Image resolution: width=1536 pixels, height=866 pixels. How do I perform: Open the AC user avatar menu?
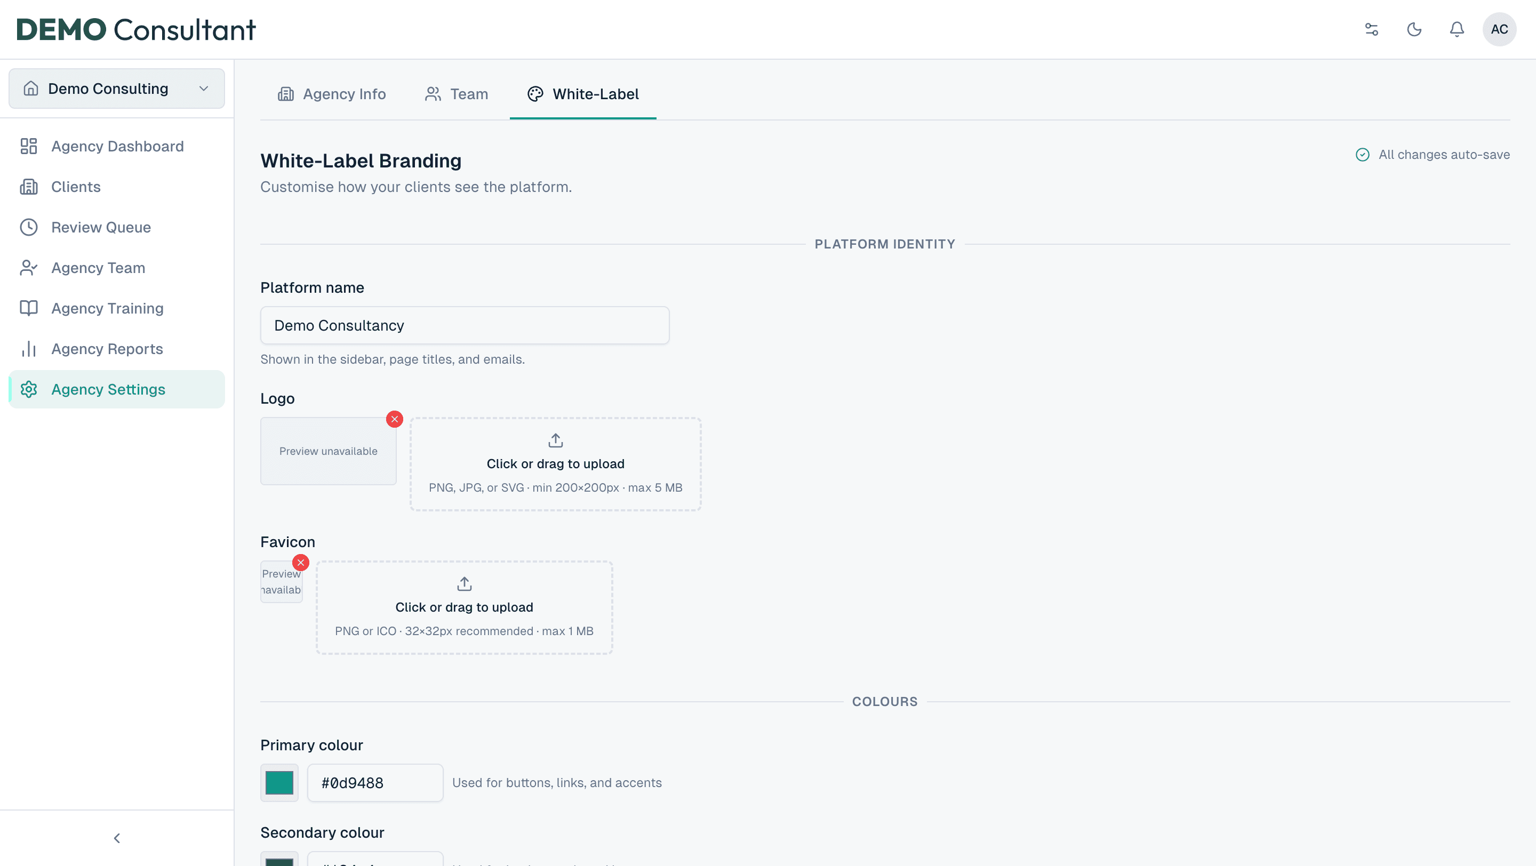1499,29
